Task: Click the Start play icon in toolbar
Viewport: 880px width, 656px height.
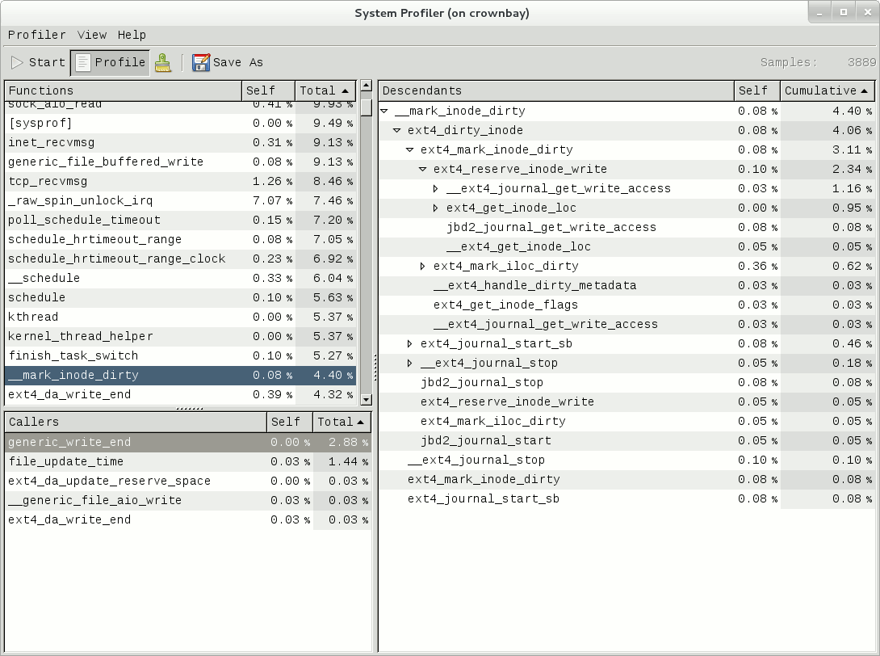Action: click(x=18, y=62)
